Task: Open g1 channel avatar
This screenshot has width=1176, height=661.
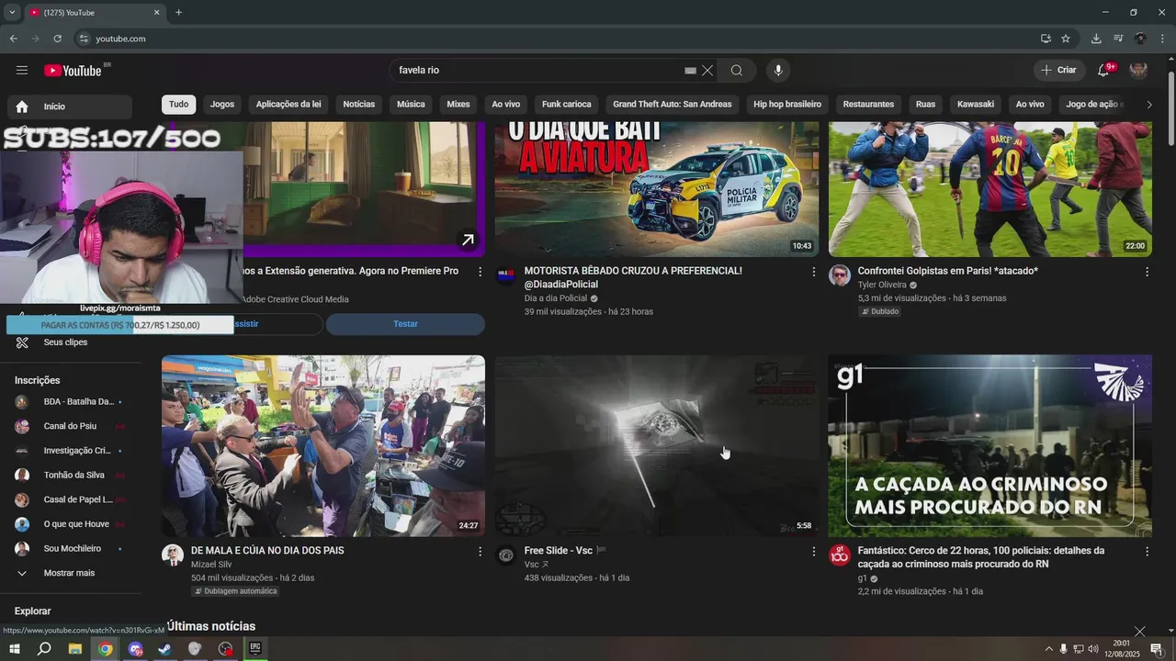Action: coord(840,555)
